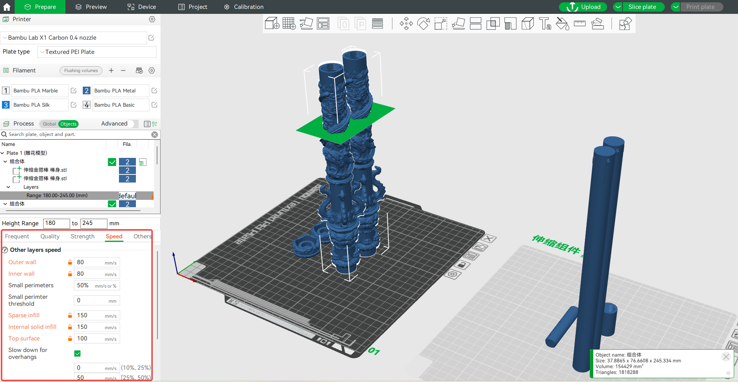
Task: Click the Flushing volumes button
Action: pyautogui.click(x=81, y=70)
